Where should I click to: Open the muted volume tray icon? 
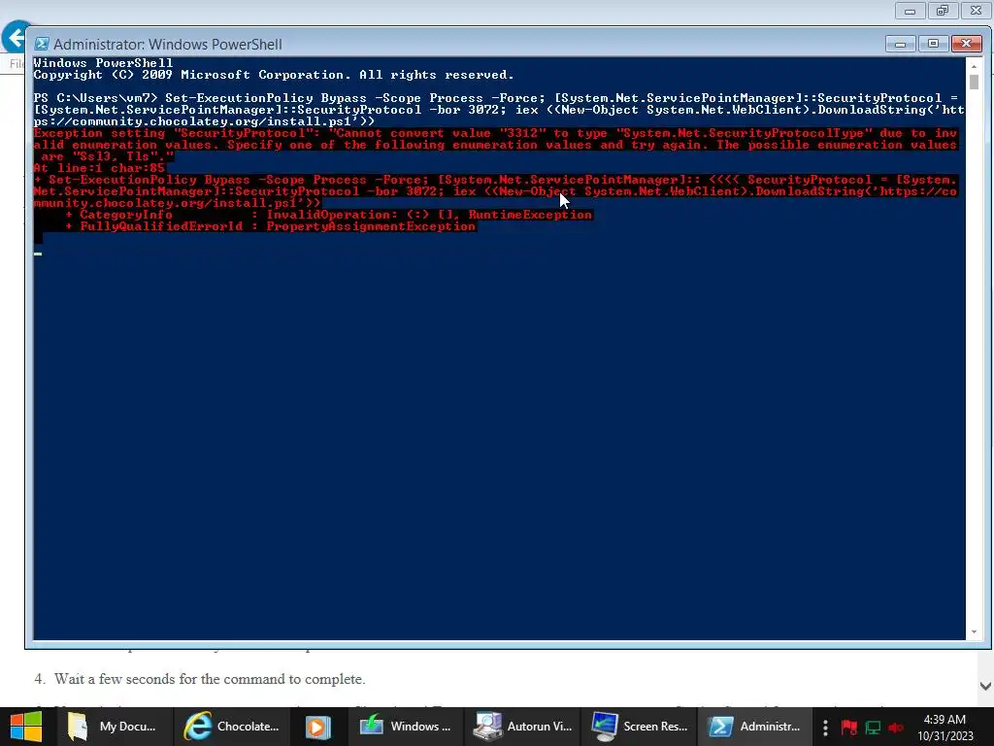tap(896, 727)
